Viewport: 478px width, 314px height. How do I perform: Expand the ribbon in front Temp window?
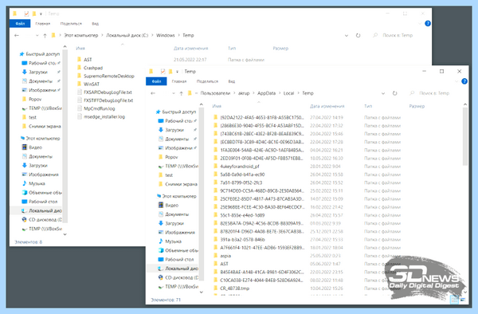(x=456, y=81)
